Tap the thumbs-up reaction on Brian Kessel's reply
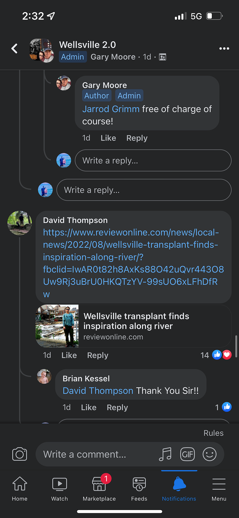This screenshot has width=239, height=518. click(x=227, y=407)
